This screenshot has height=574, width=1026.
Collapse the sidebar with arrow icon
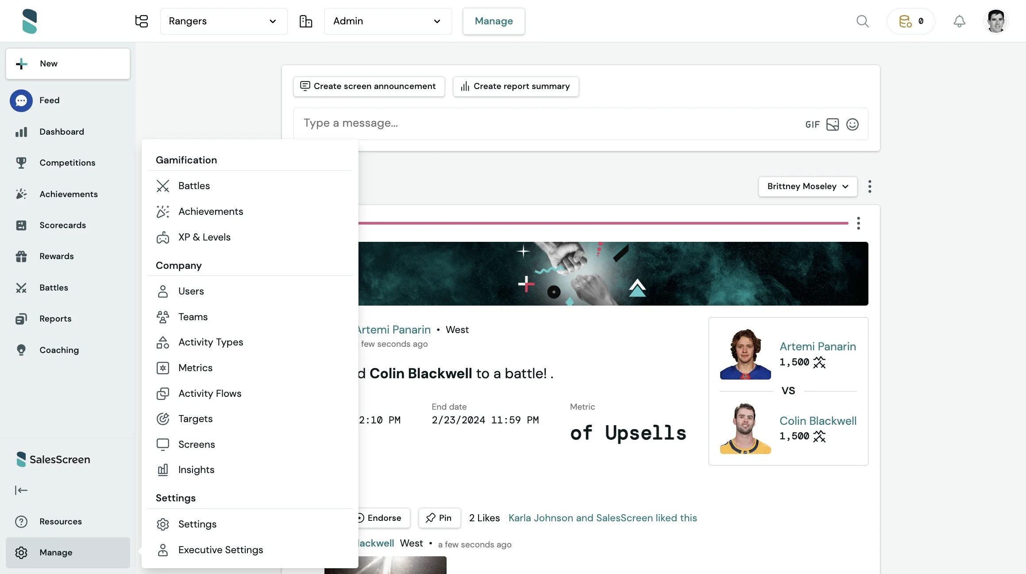click(21, 490)
